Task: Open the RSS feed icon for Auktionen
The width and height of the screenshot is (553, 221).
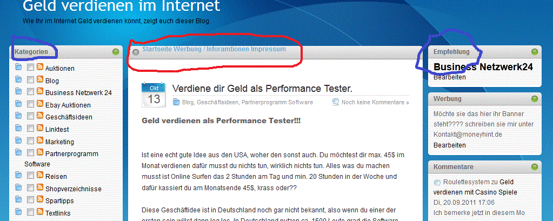Action: click(x=40, y=67)
